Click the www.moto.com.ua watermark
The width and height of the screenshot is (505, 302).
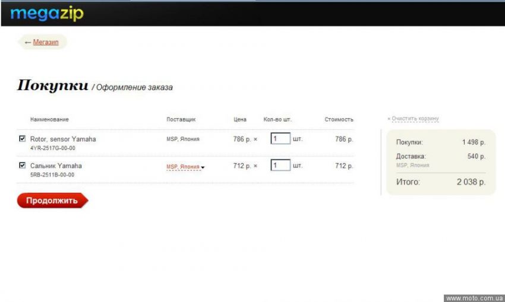click(474, 298)
